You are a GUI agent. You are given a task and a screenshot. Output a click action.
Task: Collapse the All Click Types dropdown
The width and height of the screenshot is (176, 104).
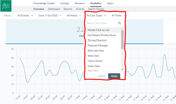pyautogui.click(x=96, y=16)
